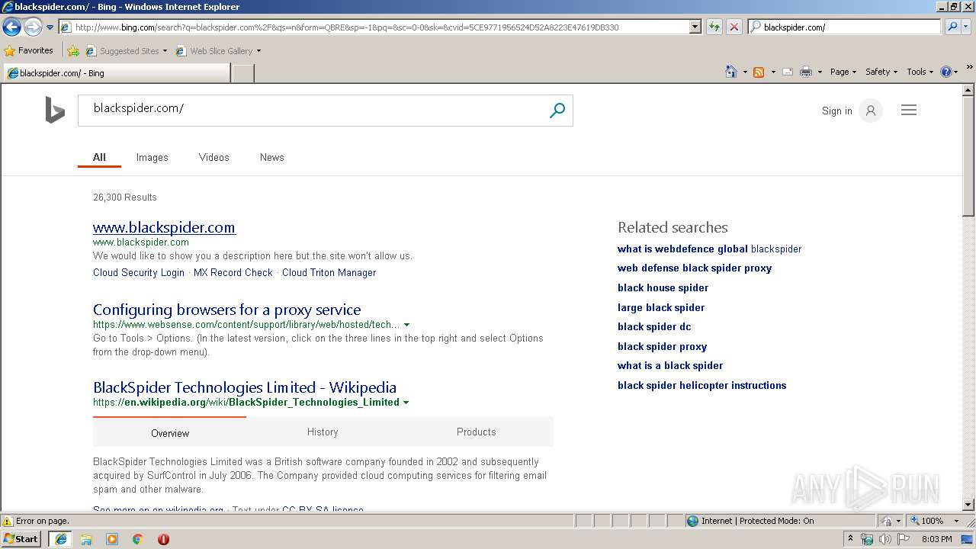Open Web Slice Gallery dropdown

(x=218, y=51)
